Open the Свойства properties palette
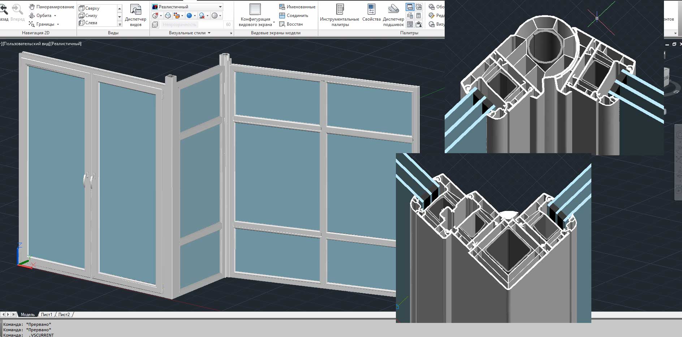 point(371,14)
